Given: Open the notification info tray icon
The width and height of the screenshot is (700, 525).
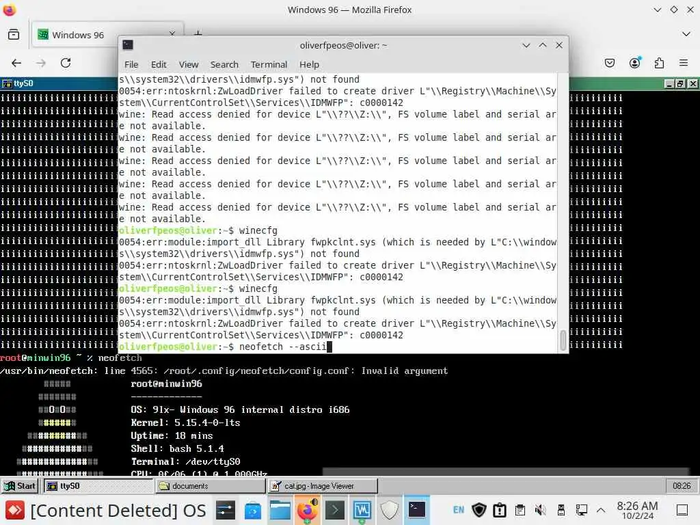Looking at the screenshot, I should [500, 510].
